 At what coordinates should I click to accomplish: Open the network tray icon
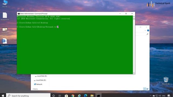point(157,96)
